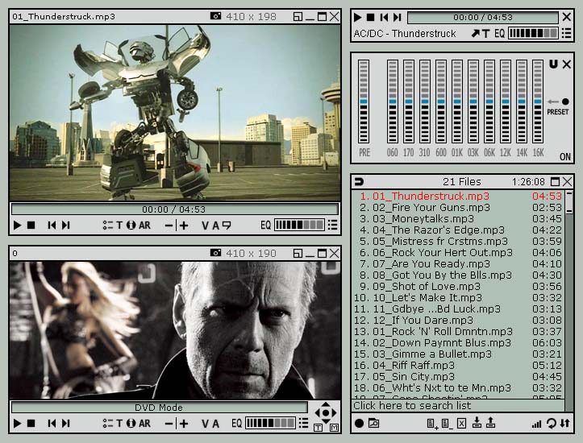Click DVD navigation right arrow

click(335, 412)
